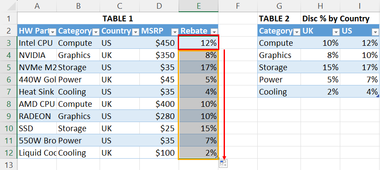Select the RADEON cell

[37, 116]
